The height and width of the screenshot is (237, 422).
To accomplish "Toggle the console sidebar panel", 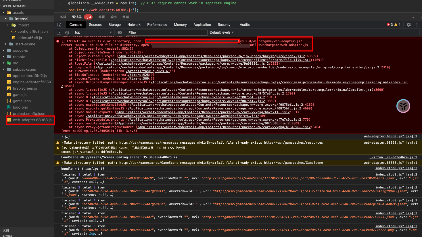I will (x=59, y=33).
